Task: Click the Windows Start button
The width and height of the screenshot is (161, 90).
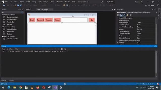Action: (3, 88)
